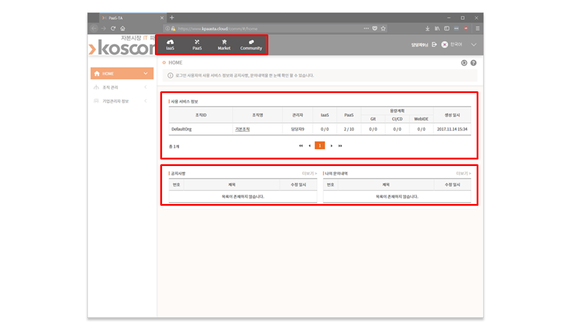Open the page actions ellipsis menu

tap(366, 28)
